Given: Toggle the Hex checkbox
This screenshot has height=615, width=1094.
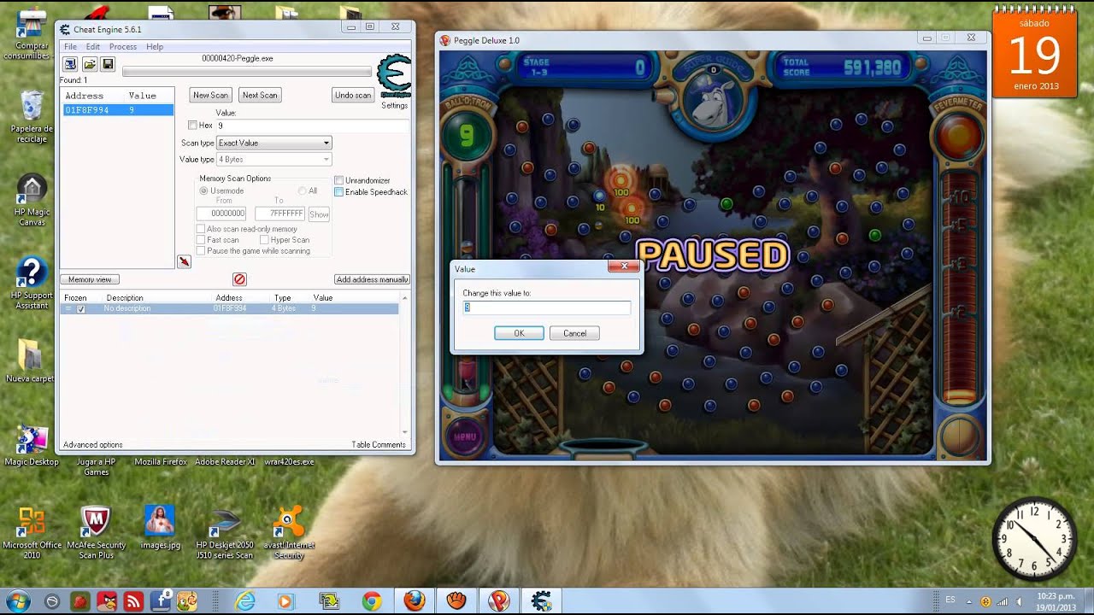Looking at the screenshot, I should pyautogui.click(x=192, y=126).
